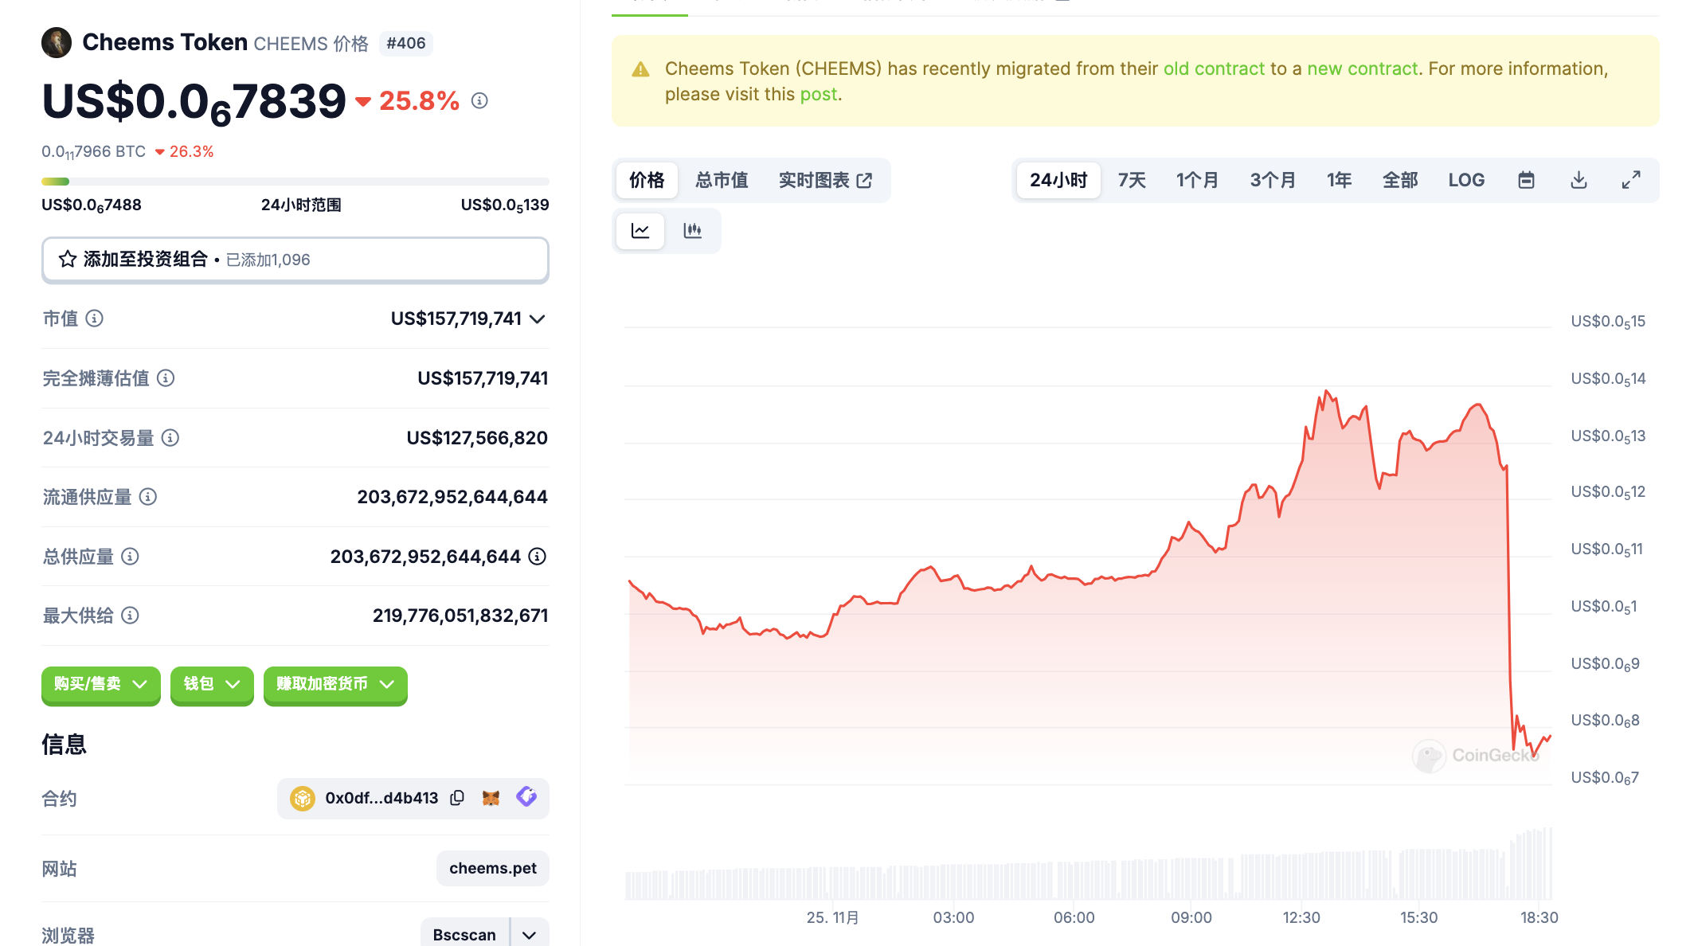This screenshot has width=1690, height=946.
Task: Switch chart range to 7天
Action: tap(1131, 180)
